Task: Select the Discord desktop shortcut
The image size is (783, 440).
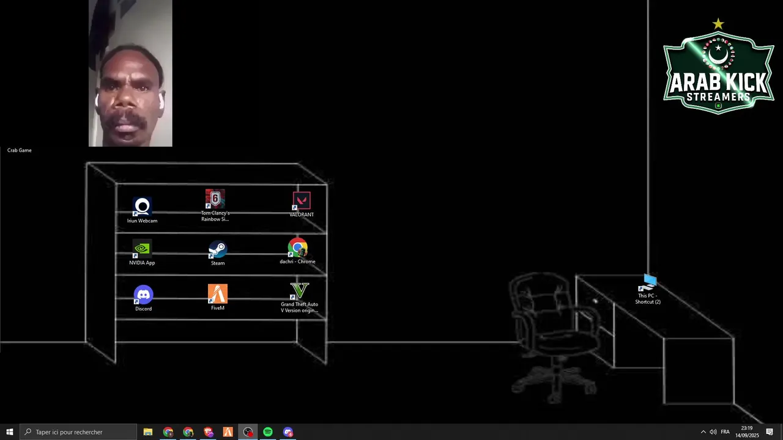Action: [143, 298]
